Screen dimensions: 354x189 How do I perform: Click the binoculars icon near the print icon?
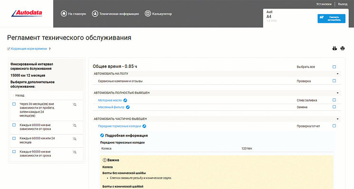[335, 48]
